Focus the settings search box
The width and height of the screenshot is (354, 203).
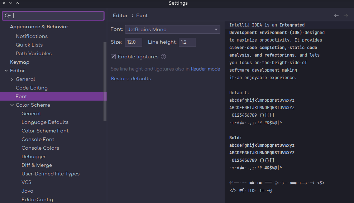click(x=57, y=16)
